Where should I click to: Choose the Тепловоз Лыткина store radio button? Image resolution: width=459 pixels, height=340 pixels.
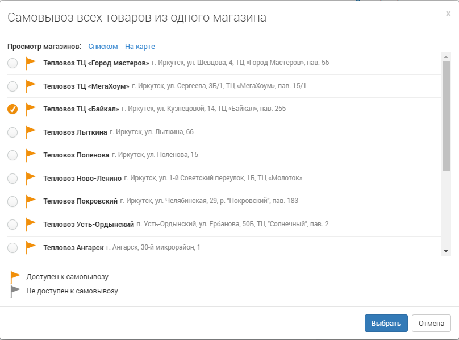coord(12,132)
